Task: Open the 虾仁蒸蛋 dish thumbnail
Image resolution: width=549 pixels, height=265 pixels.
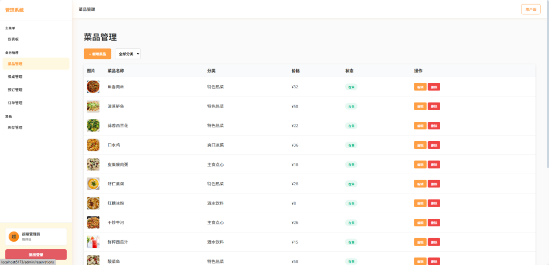Action: [x=93, y=184]
